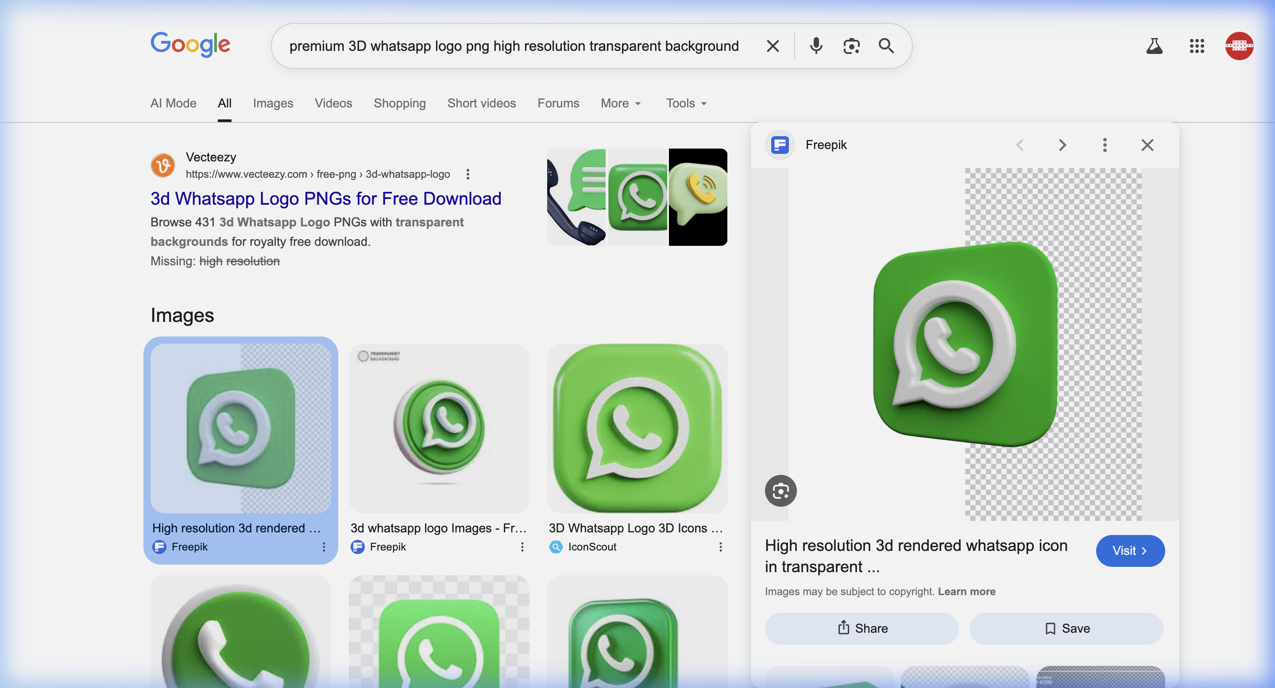The height and width of the screenshot is (688, 1275).
Task: Click the IconScout source favicon
Action: [x=556, y=547]
